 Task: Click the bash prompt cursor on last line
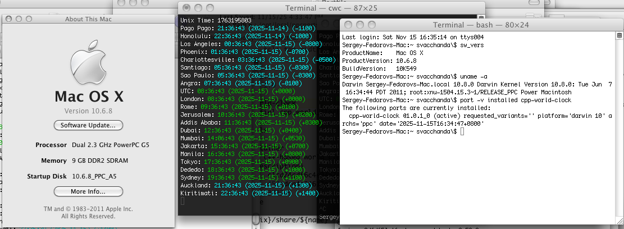click(462, 131)
